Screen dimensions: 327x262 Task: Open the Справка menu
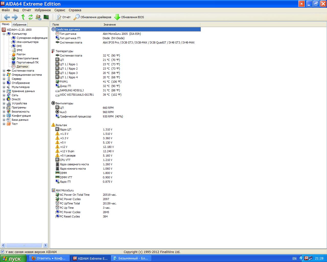75,10
